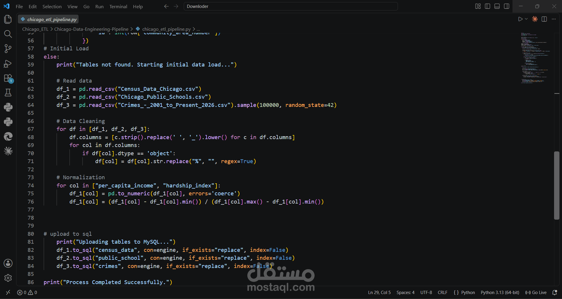Screen dimensions: 562x299
Task: Expand breadcrumb ellipsis symbol list
Action: (x=198, y=29)
